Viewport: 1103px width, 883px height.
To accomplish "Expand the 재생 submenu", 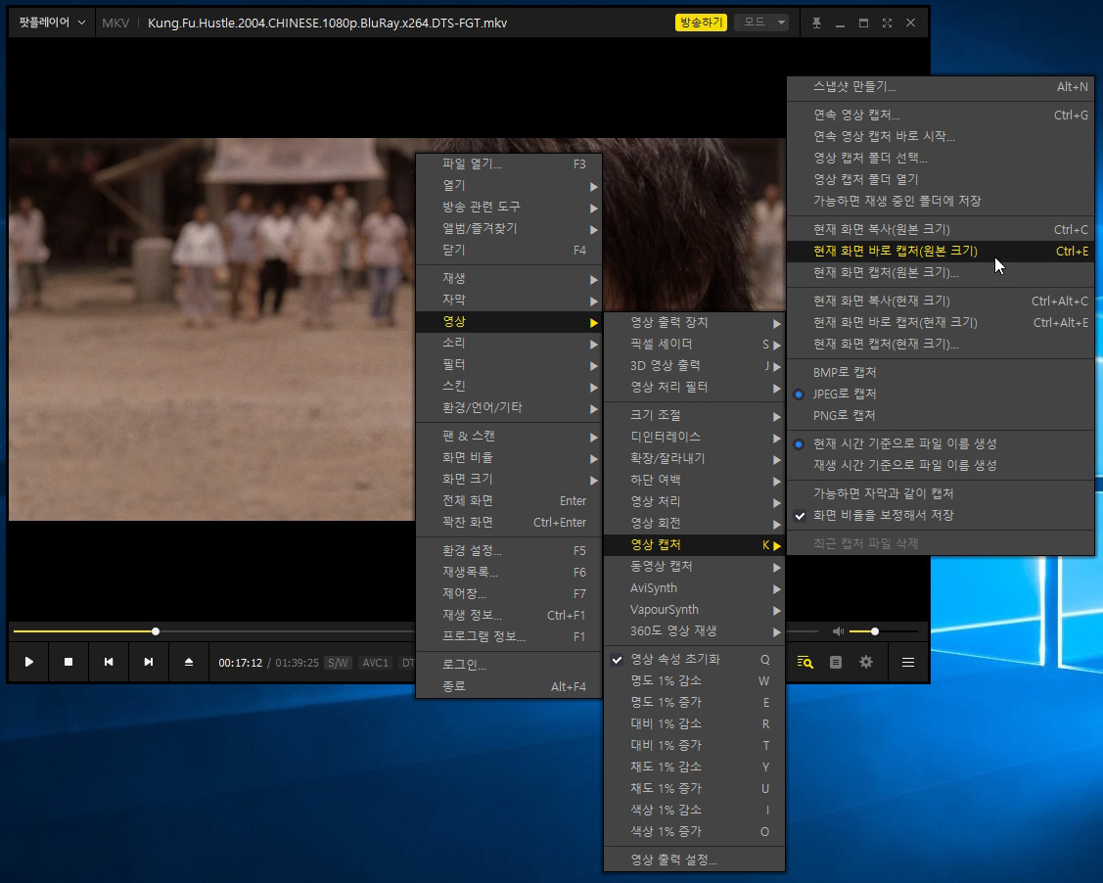I will tap(509, 279).
